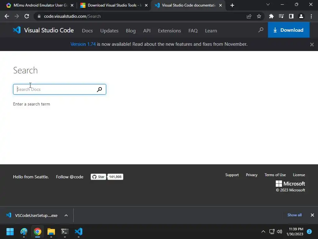Viewport: 318px width, 239px height.
Task: Open the Docs menu item
Action: [x=87, y=31]
